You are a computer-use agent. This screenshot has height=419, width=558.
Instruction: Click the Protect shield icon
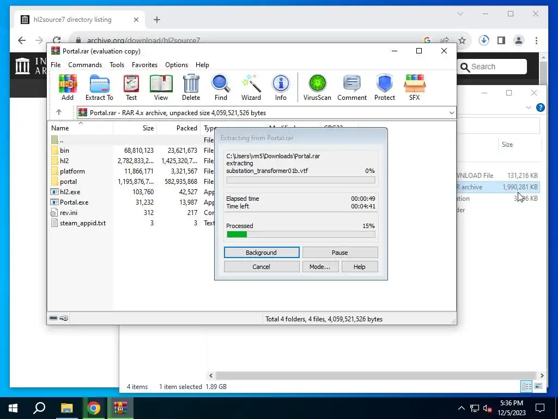[385, 88]
